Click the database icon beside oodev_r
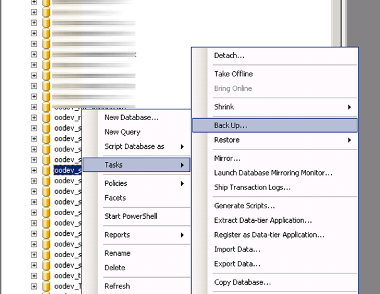Screen dimensions: 380x294 coord(46,118)
